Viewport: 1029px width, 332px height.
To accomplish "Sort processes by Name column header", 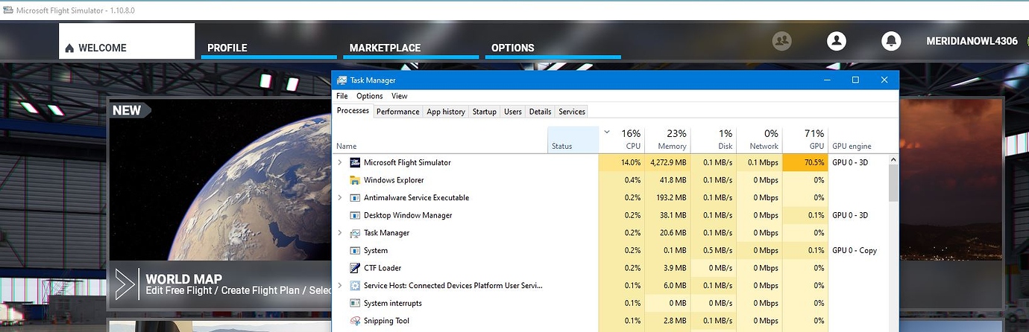I will point(440,140).
